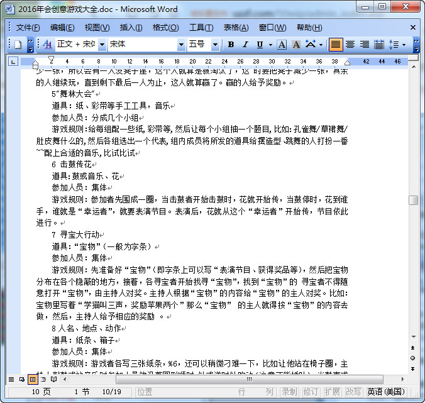
Task: Click the first line indent ruler marker
Action: [51, 59]
